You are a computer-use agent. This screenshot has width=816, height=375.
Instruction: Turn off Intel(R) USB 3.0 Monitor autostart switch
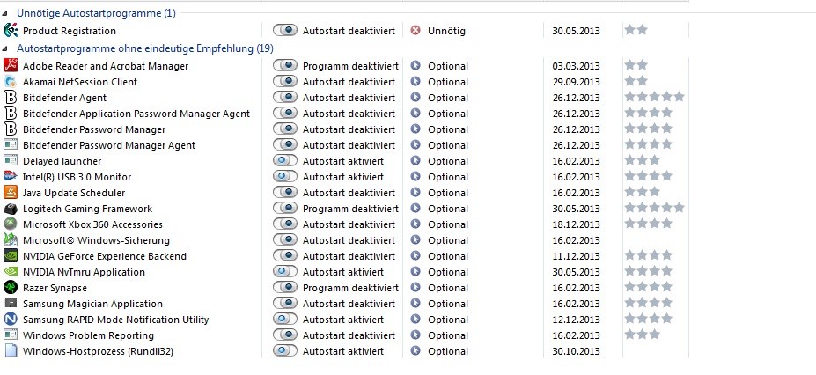coord(285,177)
